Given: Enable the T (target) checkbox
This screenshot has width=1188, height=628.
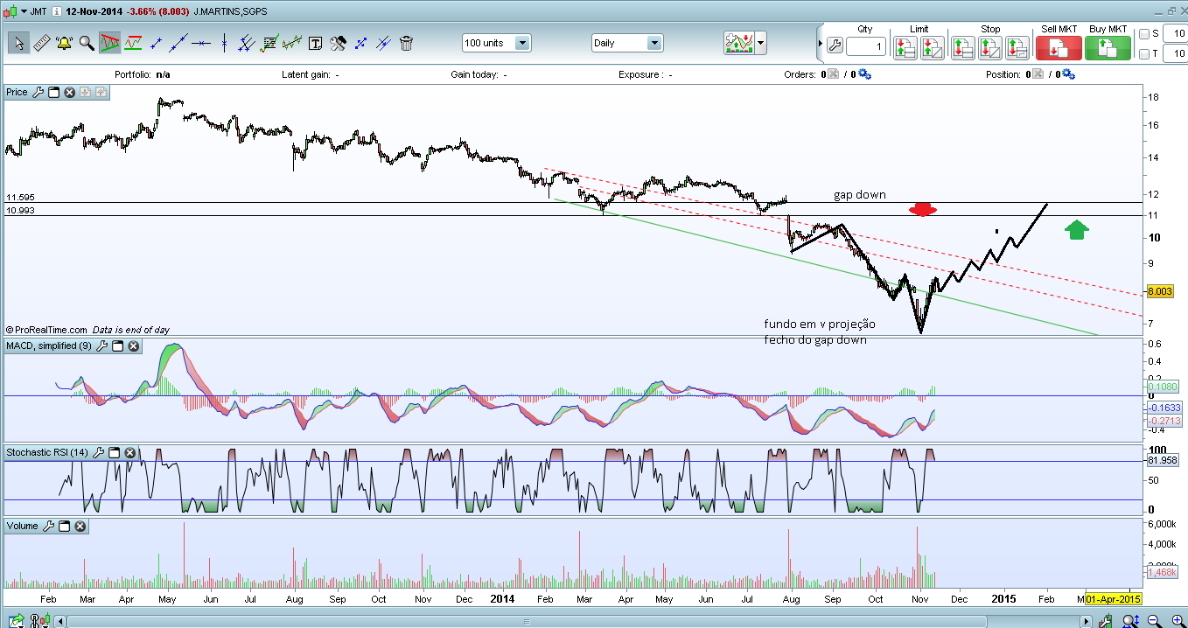Looking at the screenshot, I should tap(1144, 54).
